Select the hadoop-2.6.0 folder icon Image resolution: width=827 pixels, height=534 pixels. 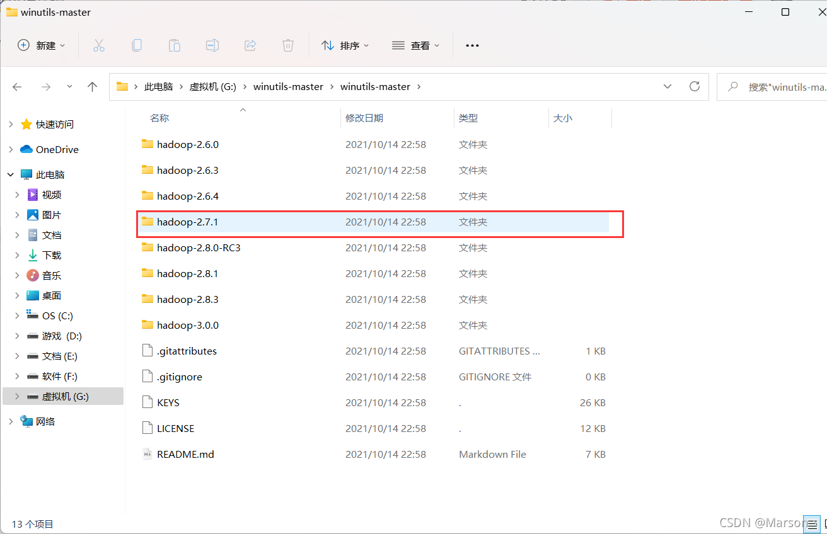coord(147,144)
